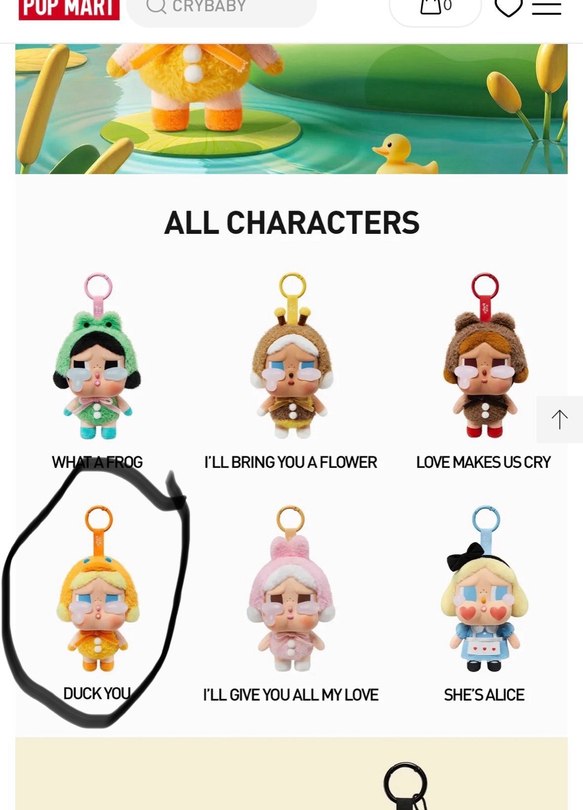Open the WHAT A FROG label link
This screenshot has width=583, height=810.
tap(97, 462)
